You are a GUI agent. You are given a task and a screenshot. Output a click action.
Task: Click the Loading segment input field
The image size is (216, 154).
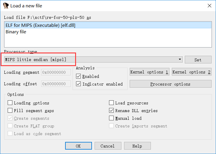[x=56, y=72]
